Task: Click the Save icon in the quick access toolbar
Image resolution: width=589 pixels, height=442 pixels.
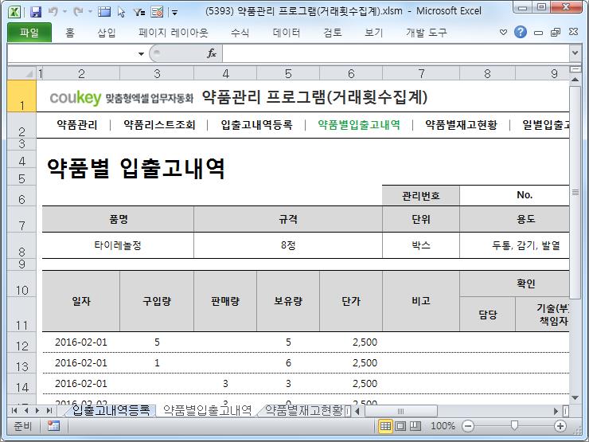Action: [x=36, y=12]
